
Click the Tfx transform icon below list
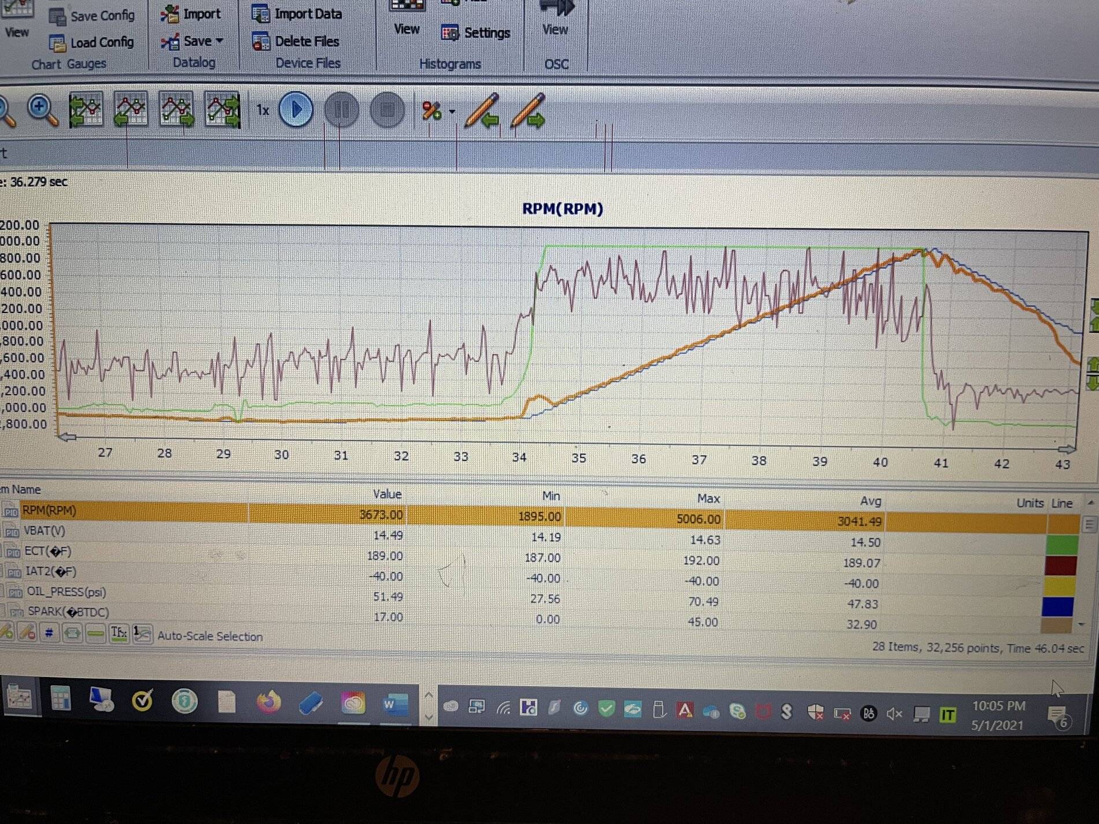(119, 633)
